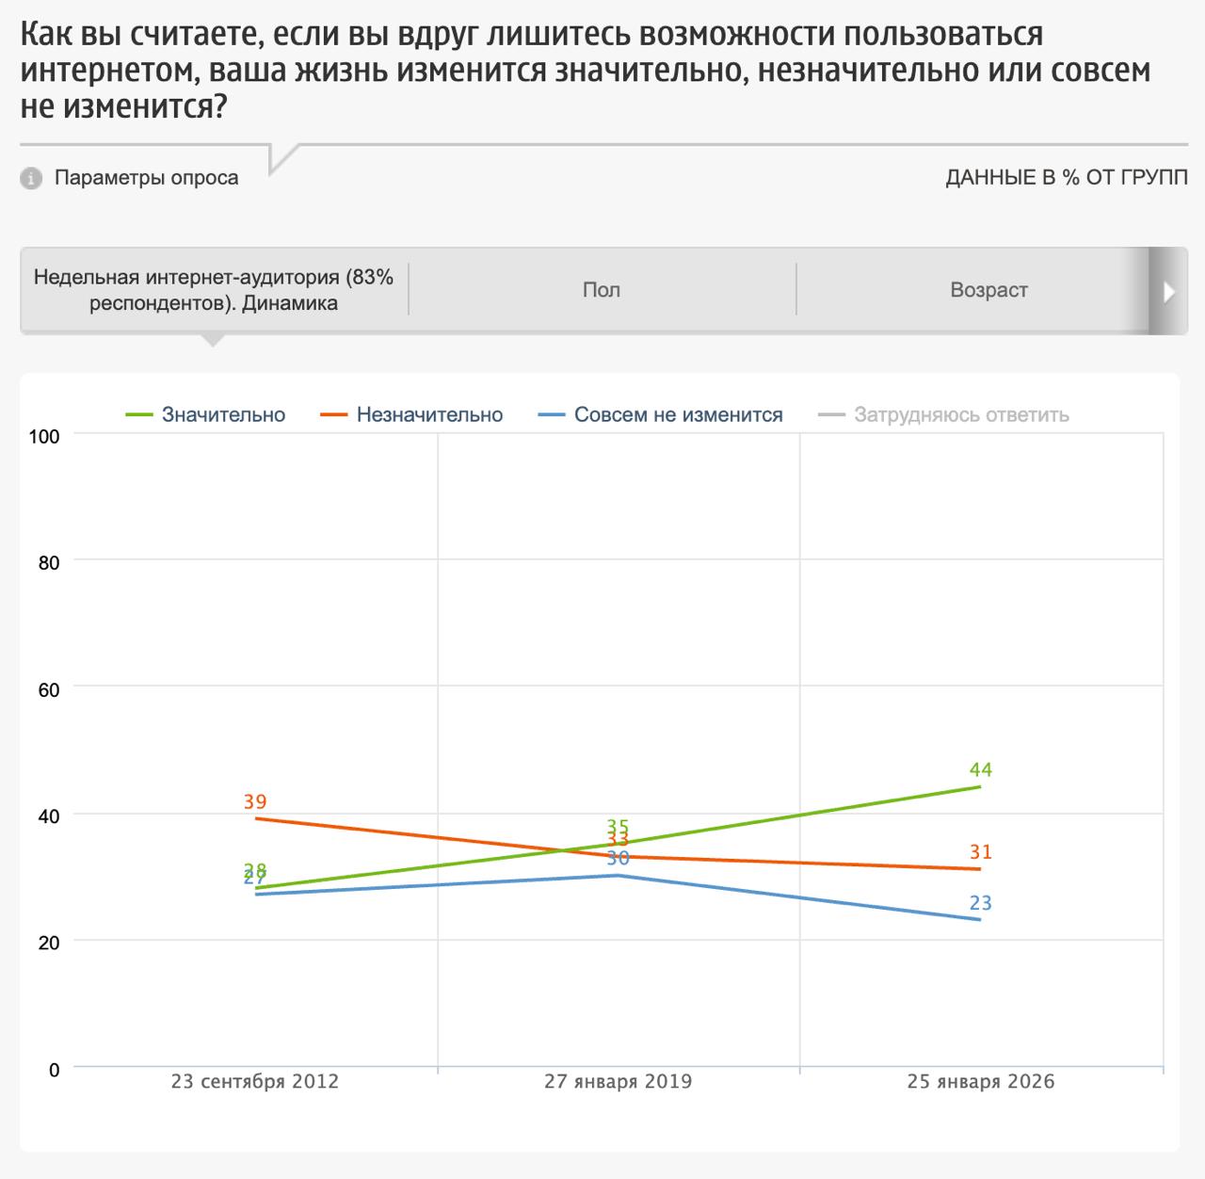Open the Параметры опроса link
The width and height of the screenshot is (1205, 1179).
click(146, 178)
